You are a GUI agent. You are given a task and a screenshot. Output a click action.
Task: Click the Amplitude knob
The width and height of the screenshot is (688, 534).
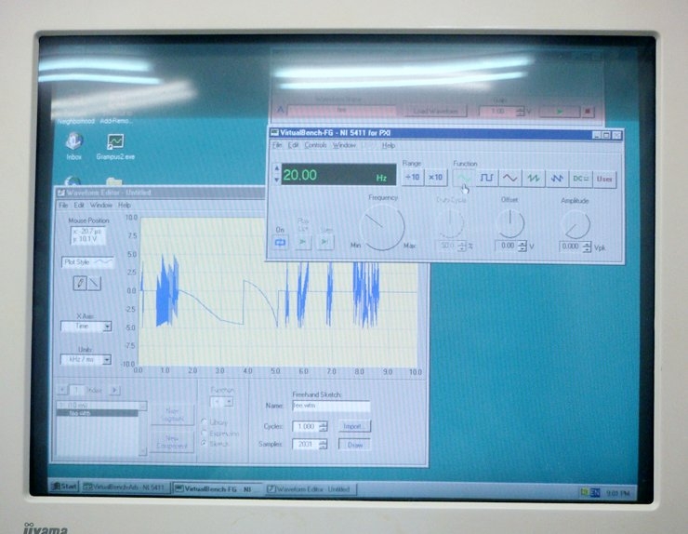pyautogui.click(x=576, y=224)
